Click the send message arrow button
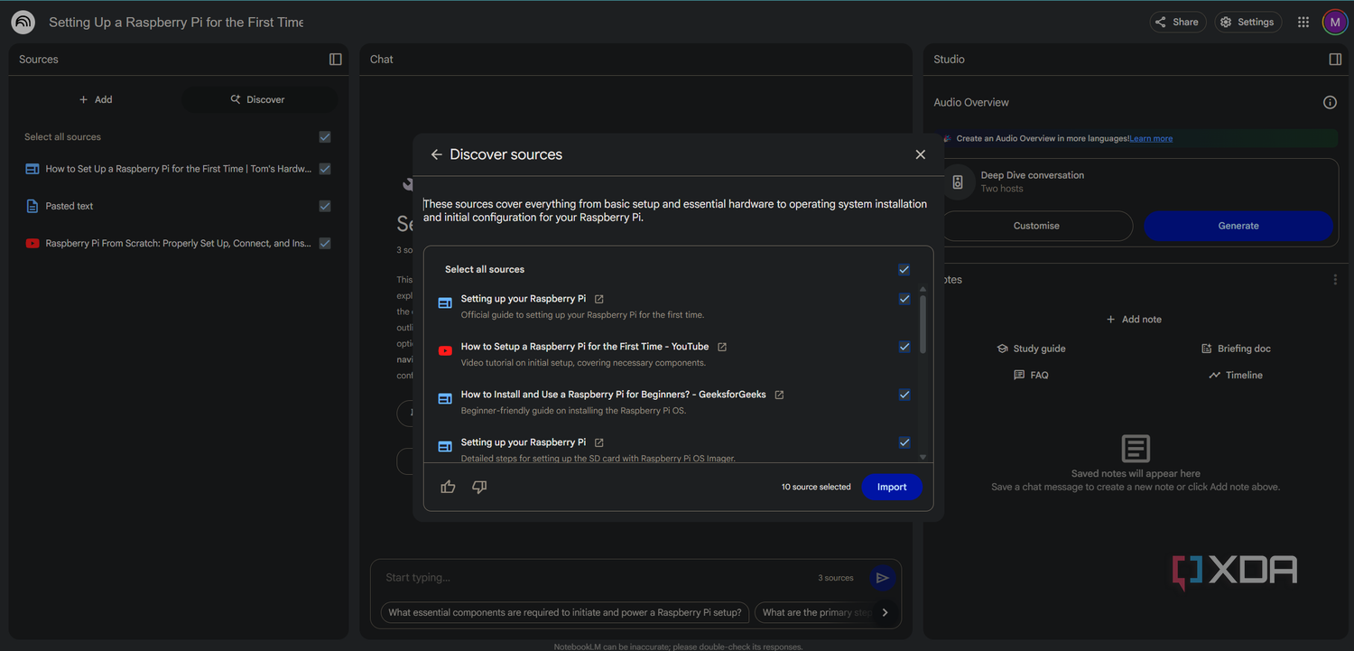1354x651 pixels. pos(883,578)
